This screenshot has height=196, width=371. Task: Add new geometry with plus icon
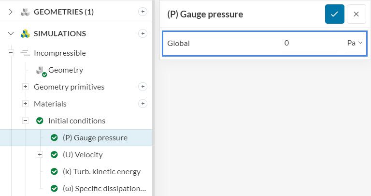[x=142, y=12]
